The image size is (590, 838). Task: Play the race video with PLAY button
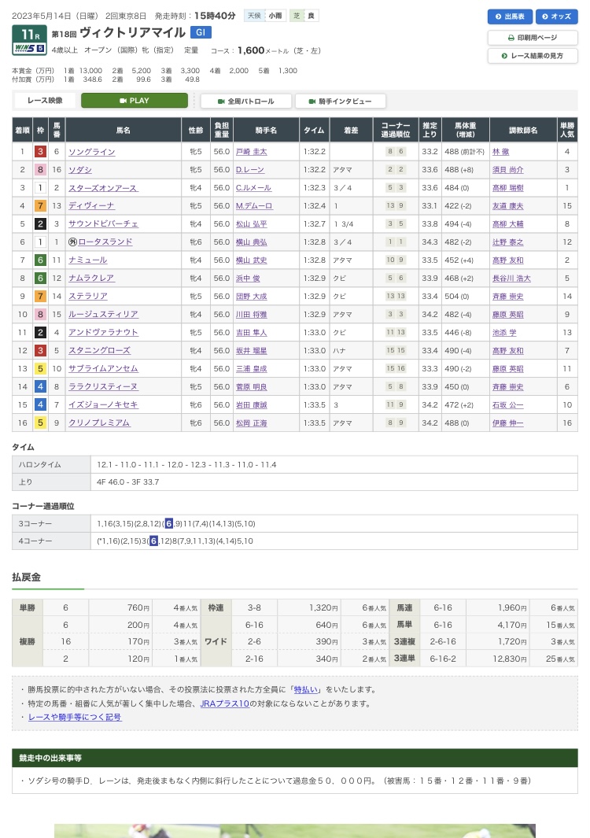[x=135, y=101]
